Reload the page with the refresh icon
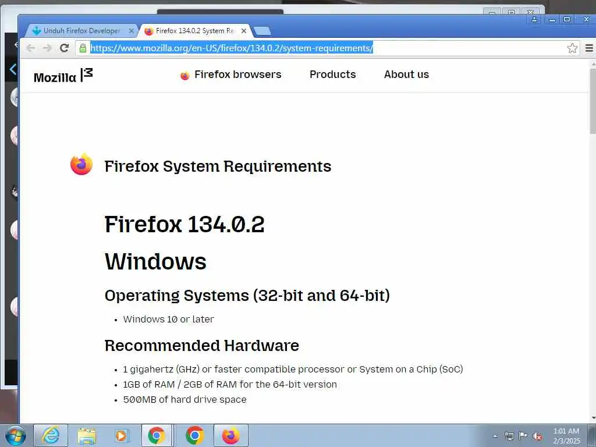 click(64, 48)
